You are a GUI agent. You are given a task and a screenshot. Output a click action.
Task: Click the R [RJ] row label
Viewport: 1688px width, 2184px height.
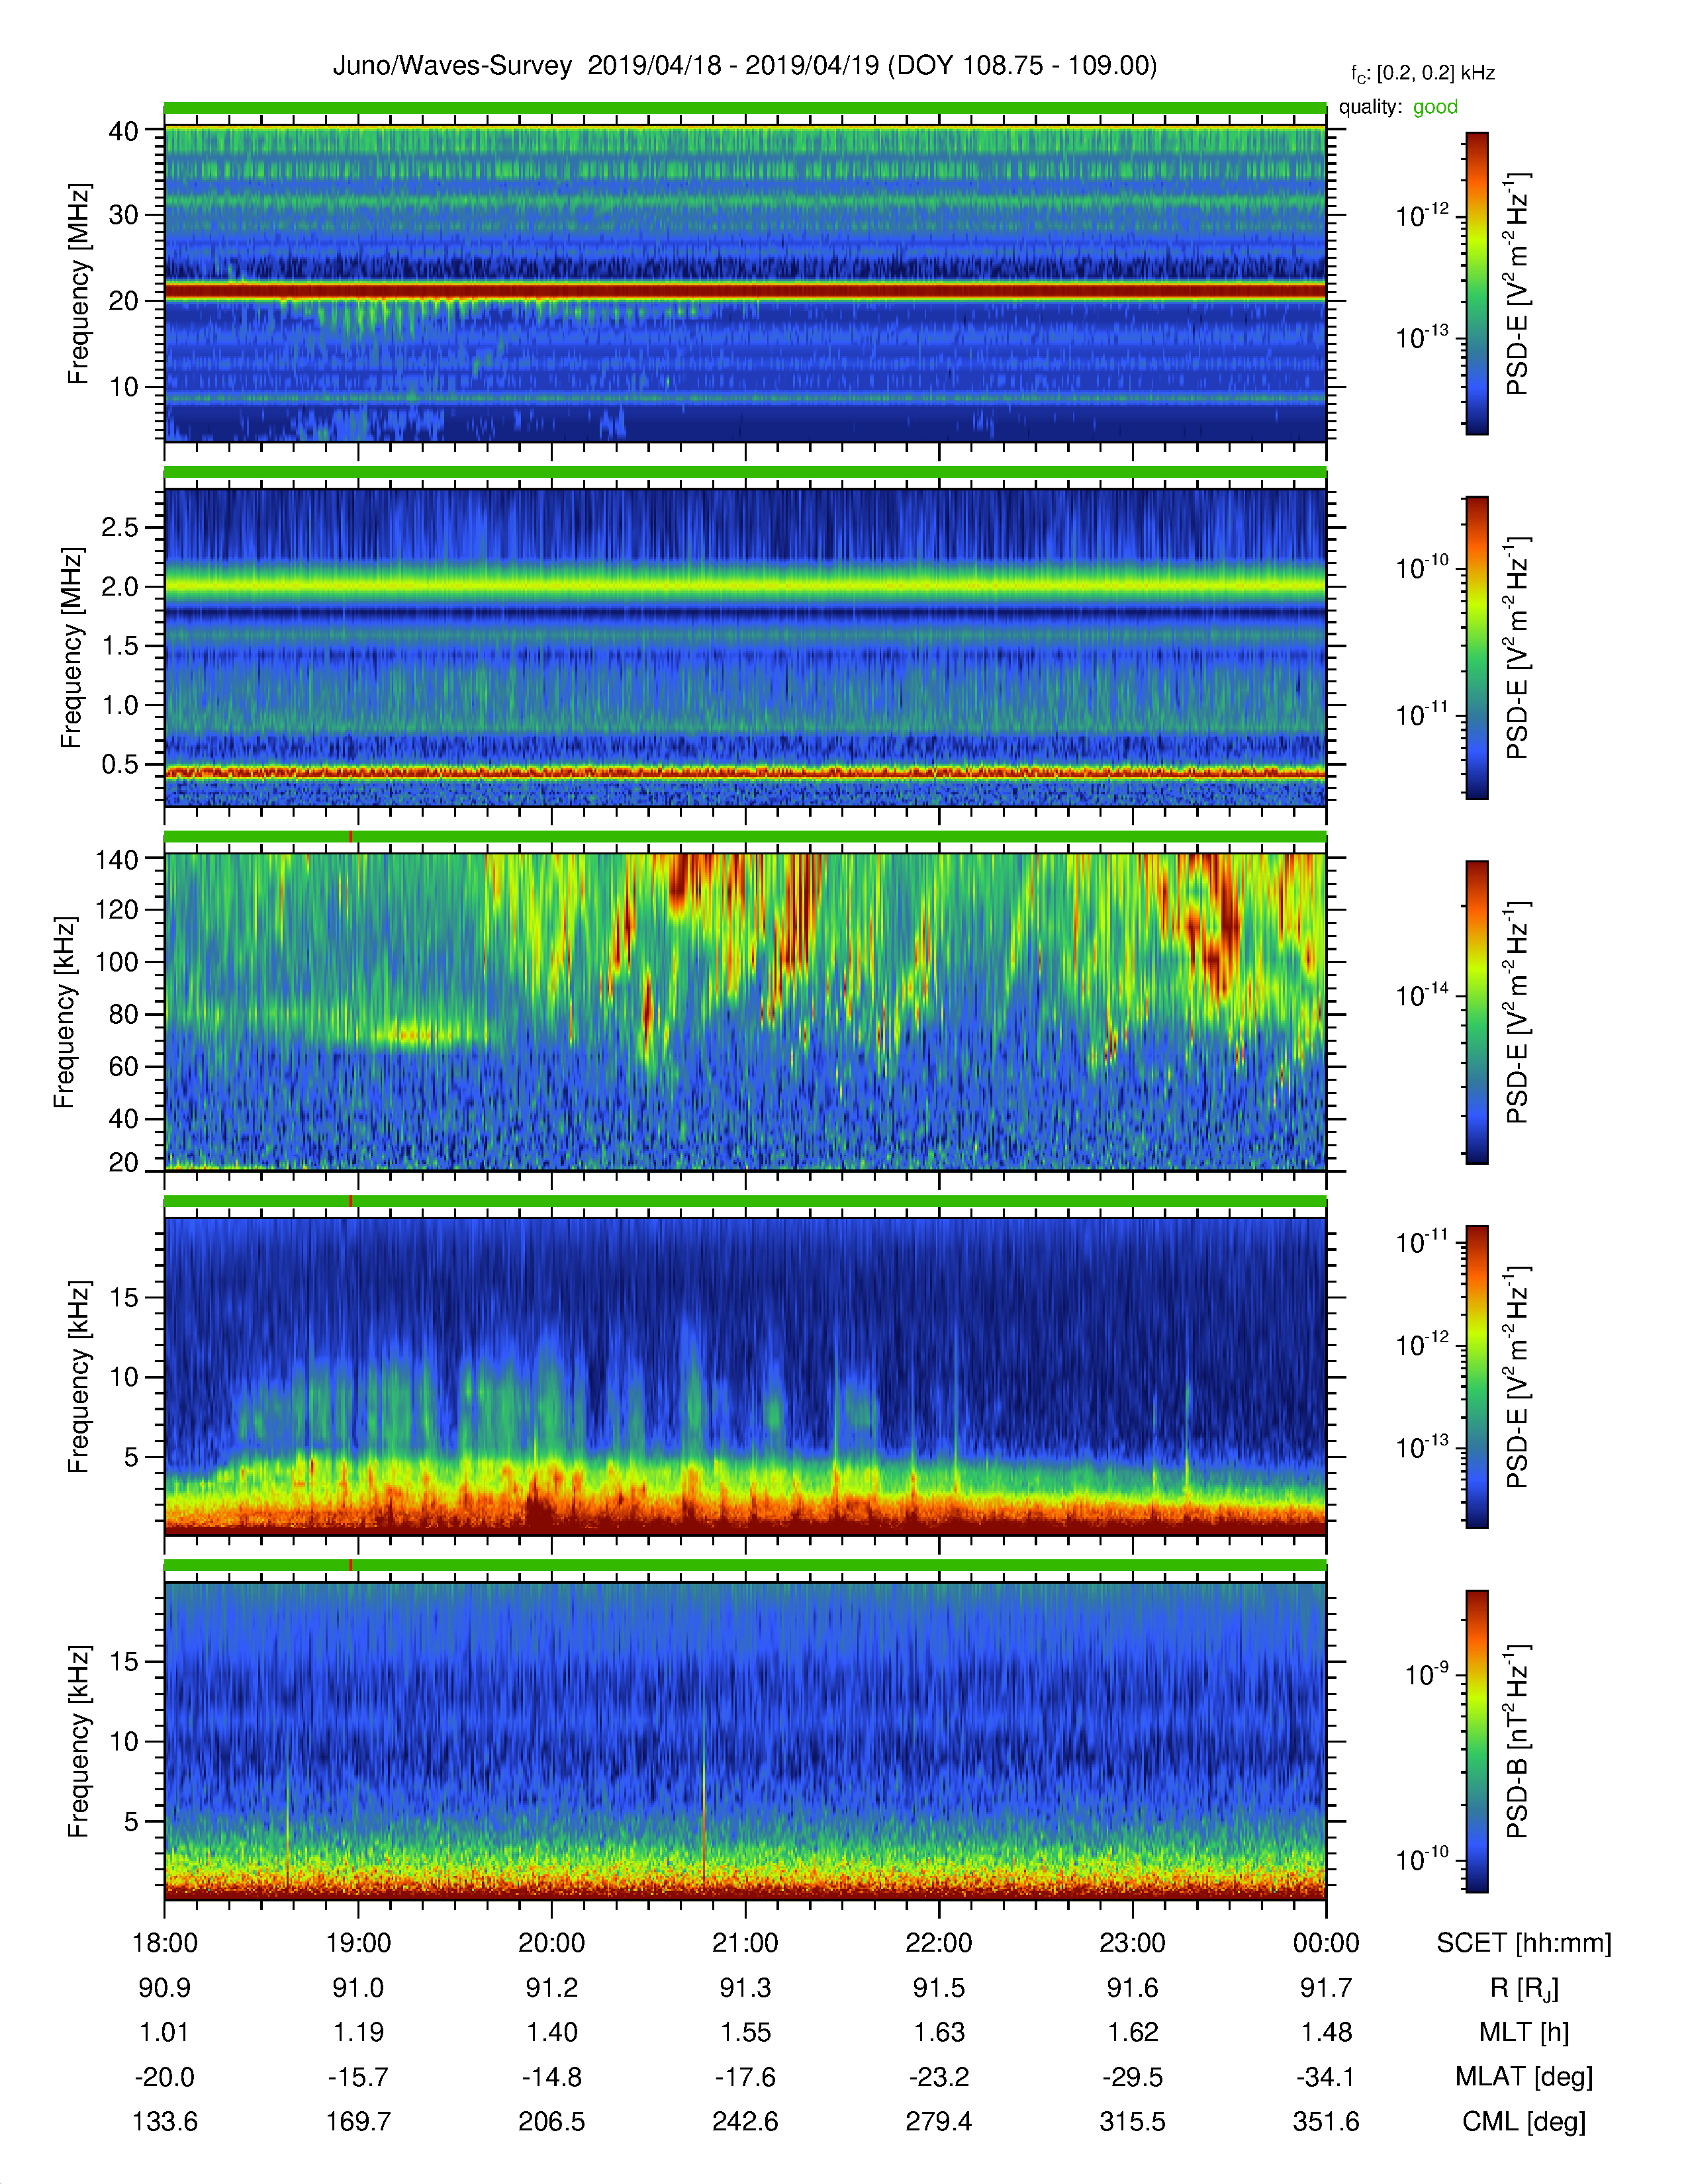[x=1524, y=1988]
